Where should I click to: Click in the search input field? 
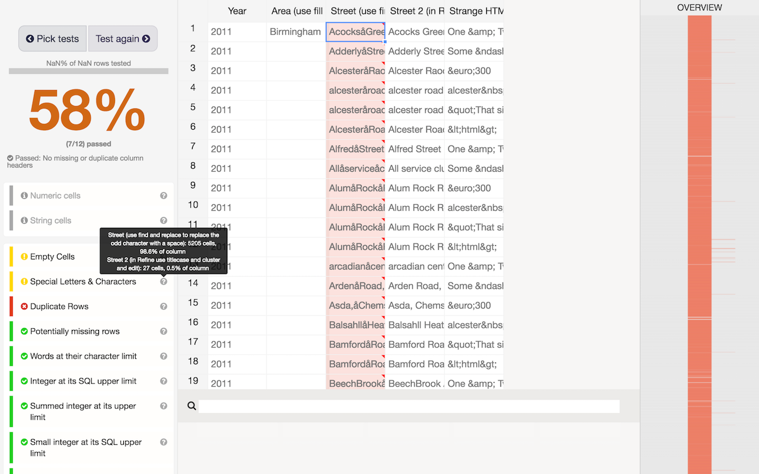coord(409,406)
